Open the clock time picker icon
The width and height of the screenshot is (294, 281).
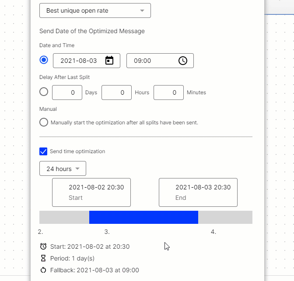click(183, 61)
